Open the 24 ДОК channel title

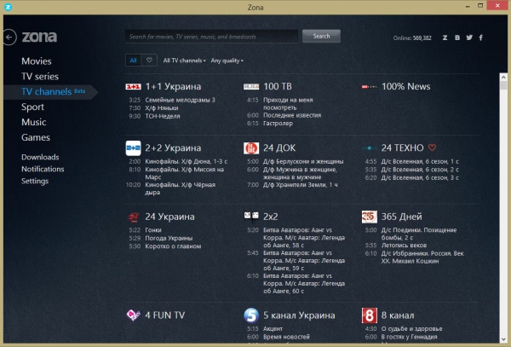[279, 148]
